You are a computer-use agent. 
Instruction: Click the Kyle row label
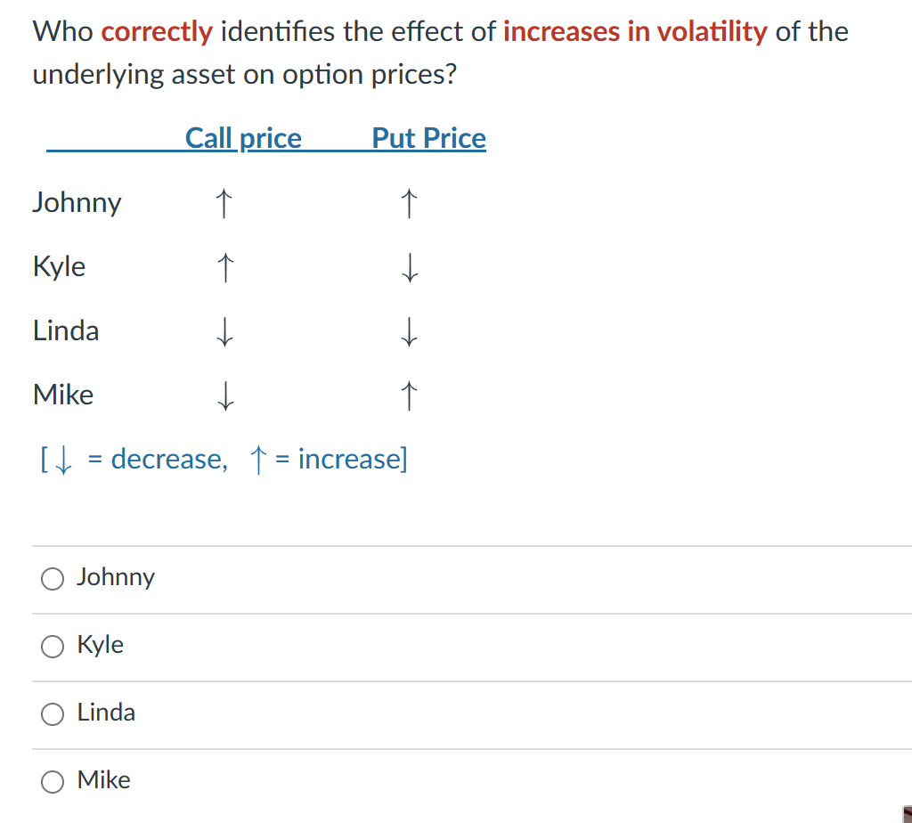coord(58,267)
